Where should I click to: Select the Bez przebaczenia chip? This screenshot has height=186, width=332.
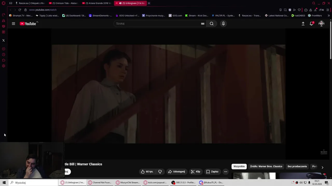click(x=297, y=166)
